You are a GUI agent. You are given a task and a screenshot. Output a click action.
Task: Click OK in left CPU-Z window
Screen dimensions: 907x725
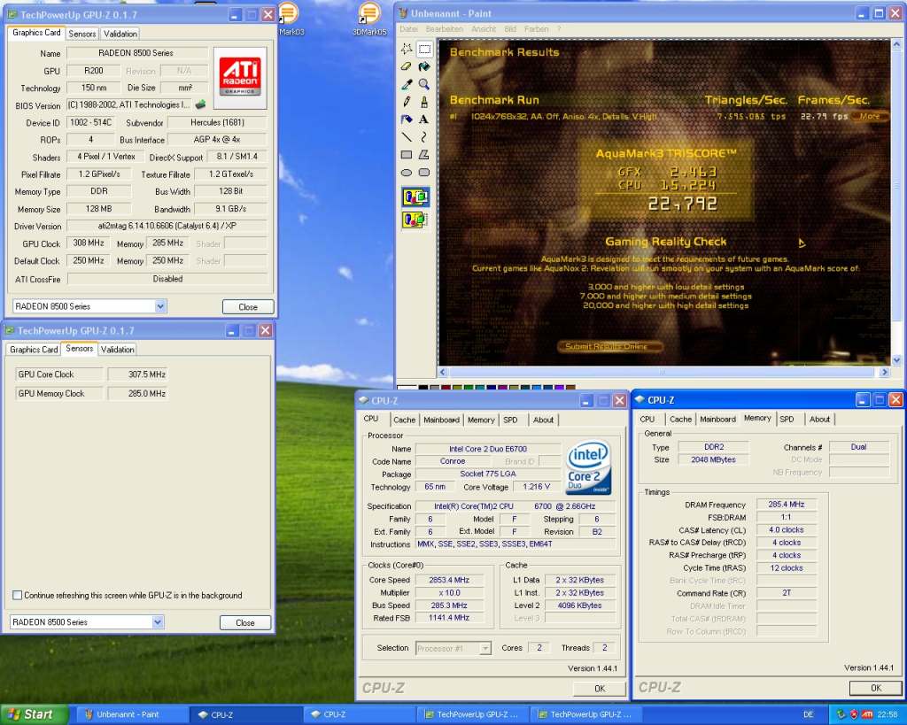[600, 689]
